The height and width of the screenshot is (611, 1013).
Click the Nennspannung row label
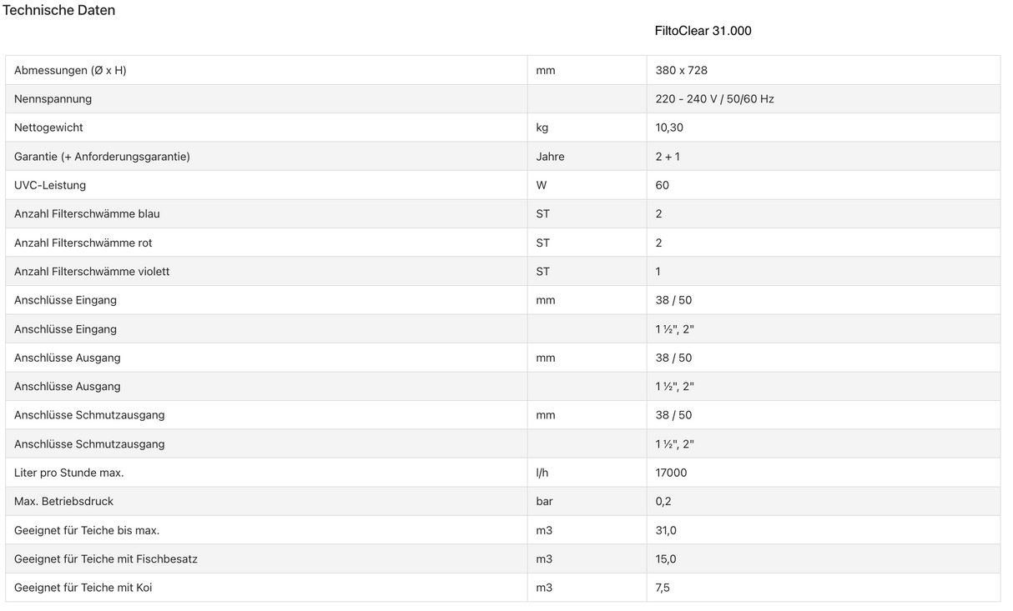[x=53, y=98]
